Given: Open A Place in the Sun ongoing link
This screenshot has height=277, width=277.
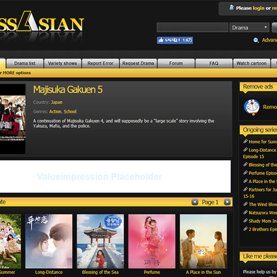Looking at the screenshot, I should tap(263, 181).
